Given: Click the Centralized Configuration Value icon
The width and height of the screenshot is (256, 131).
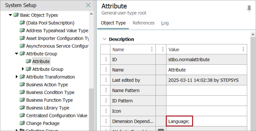Looking at the screenshot, I should click(x=22, y=115).
